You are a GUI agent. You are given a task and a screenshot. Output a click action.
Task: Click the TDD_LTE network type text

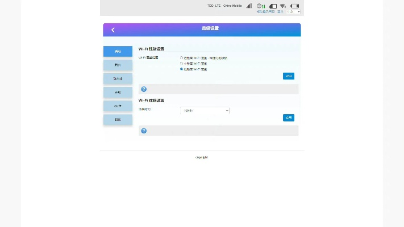click(214, 6)
